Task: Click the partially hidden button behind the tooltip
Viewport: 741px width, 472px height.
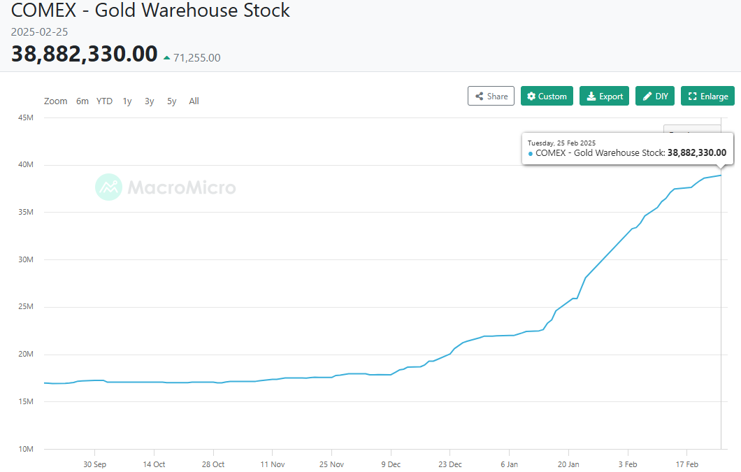Action: 691,129
